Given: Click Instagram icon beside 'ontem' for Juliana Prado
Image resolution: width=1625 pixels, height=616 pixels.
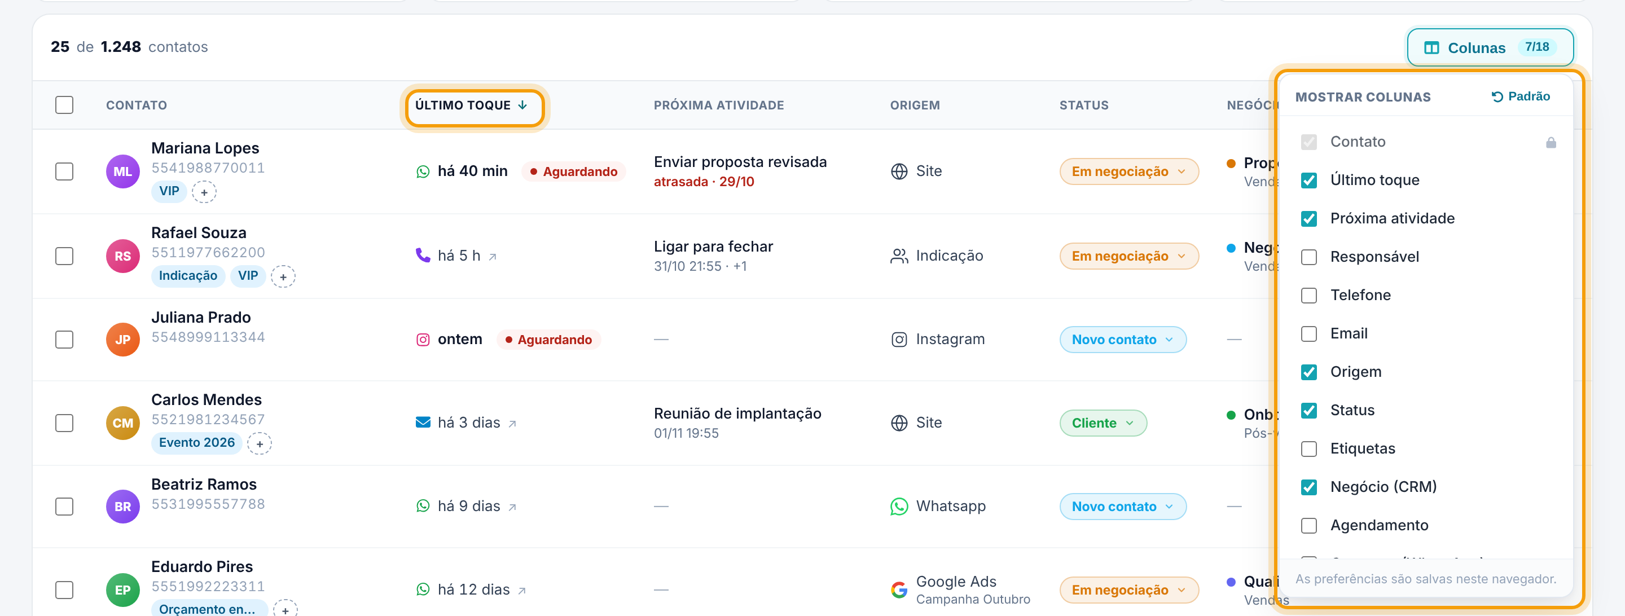Looking at the screenshot, I should 423,340.
